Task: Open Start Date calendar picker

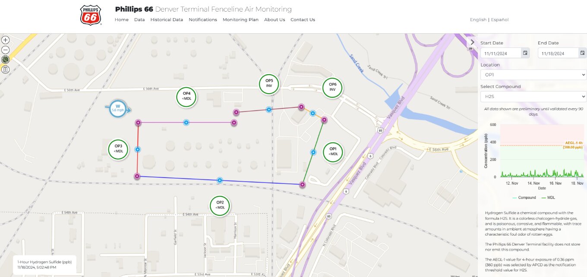Action: (x=525, y=53)
